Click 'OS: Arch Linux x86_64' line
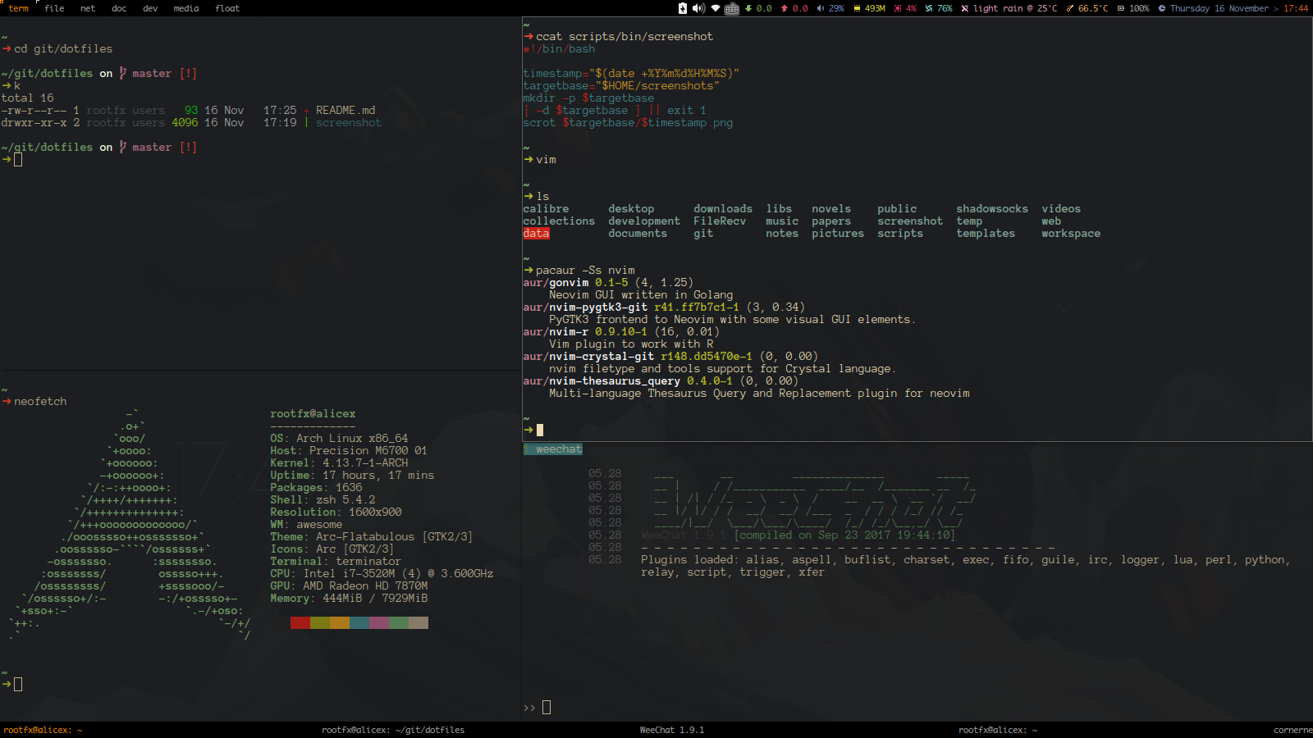 339,439
